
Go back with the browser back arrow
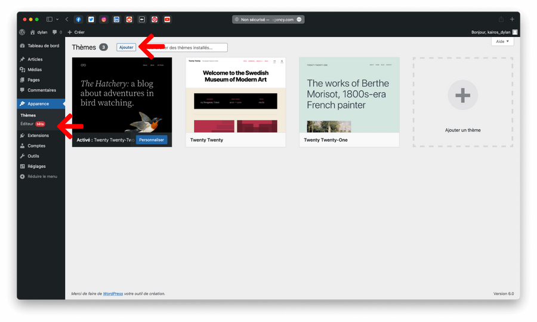67,20
